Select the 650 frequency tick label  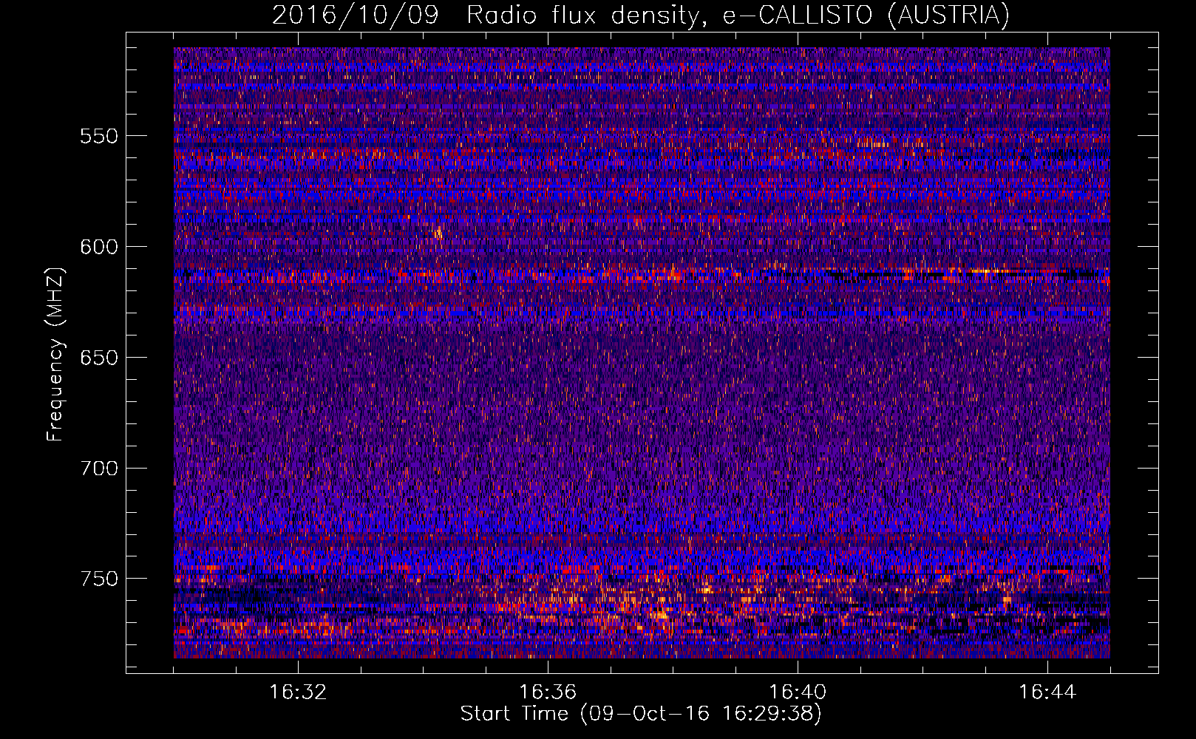[99, 358]
